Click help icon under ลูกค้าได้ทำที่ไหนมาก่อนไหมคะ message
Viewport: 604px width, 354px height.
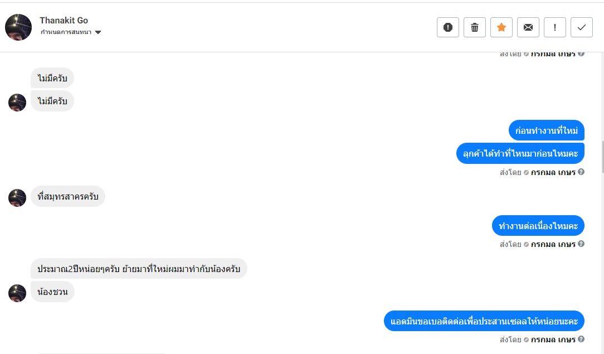click(581, 172)
